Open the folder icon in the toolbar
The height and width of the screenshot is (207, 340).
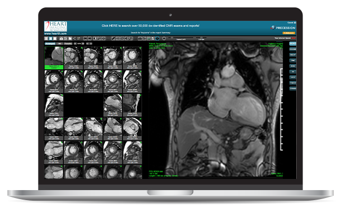point(70,39)
